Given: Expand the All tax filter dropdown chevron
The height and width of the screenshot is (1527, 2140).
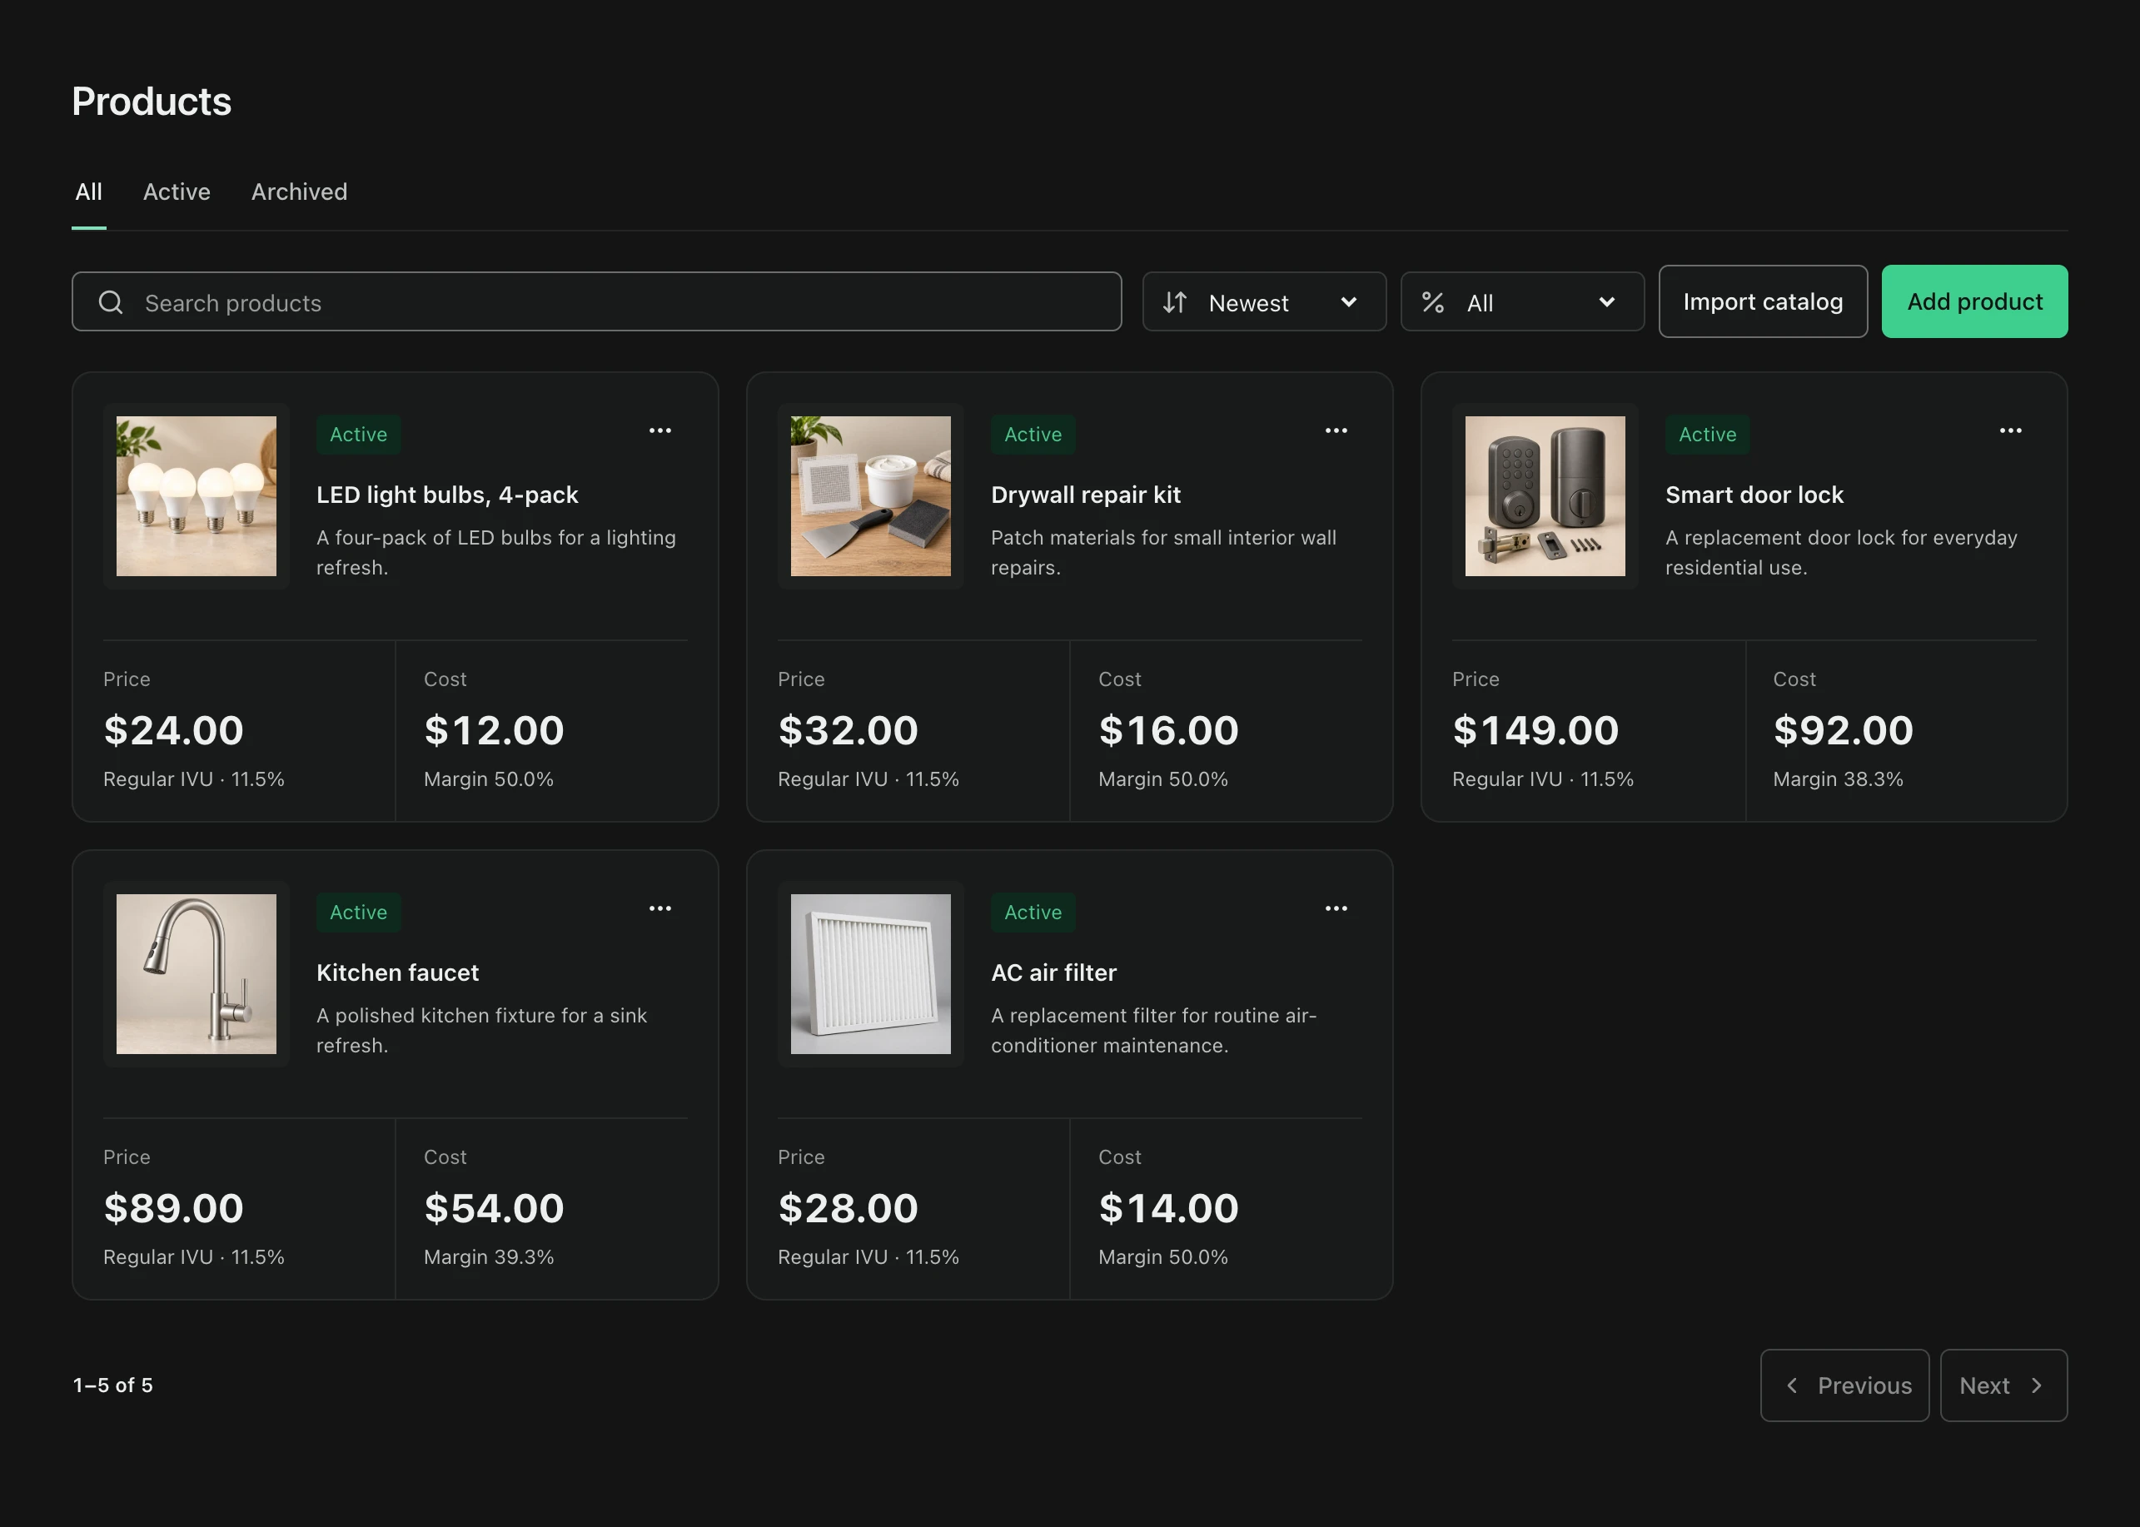Looking at the screenshot, I should pyautogui.click(x=1607, y=302).
